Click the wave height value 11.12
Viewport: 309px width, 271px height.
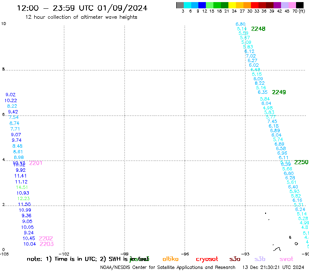click(x=21, y=182)
